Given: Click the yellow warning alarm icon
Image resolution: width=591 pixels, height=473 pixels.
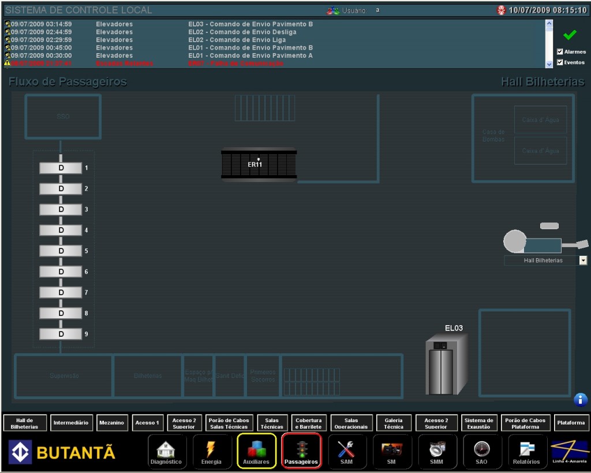Looking at the screenshot, I should pos(7,63).
